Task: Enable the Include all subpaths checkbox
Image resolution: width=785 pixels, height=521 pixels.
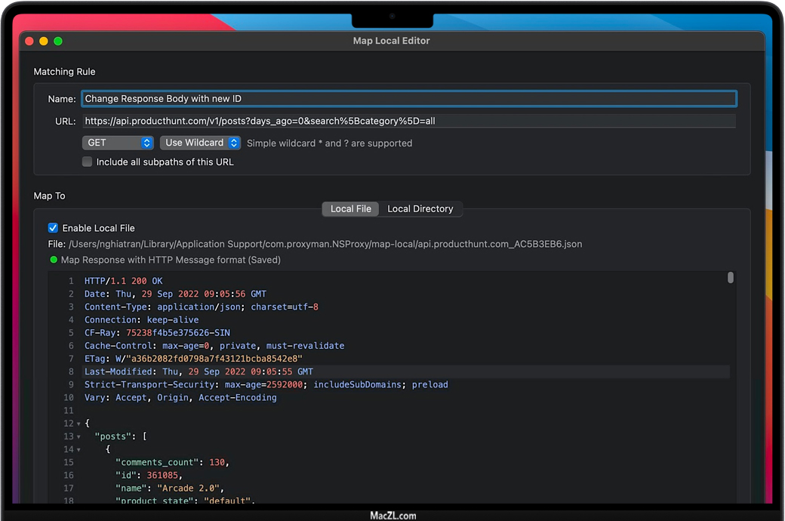Action: click(x=88, y=162)
